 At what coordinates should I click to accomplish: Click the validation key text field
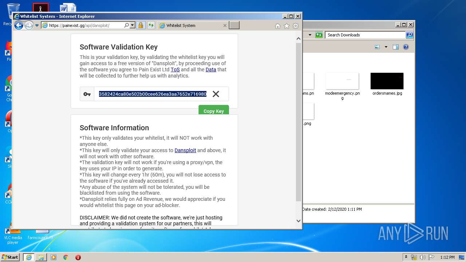click(x=153, y=94)
